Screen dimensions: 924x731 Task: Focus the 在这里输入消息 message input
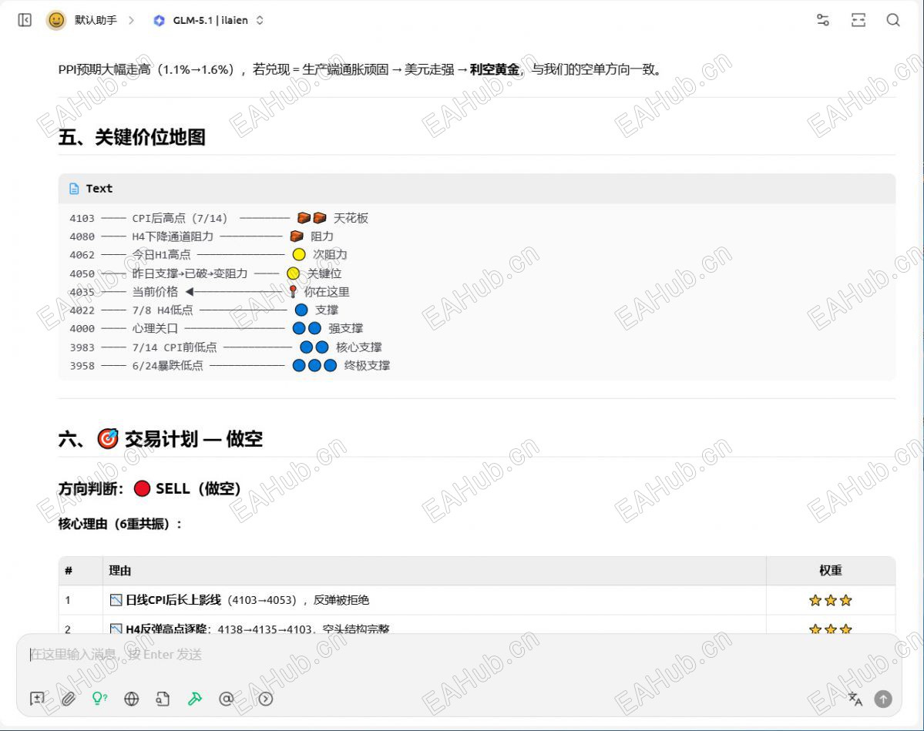(x=459, y=655)
